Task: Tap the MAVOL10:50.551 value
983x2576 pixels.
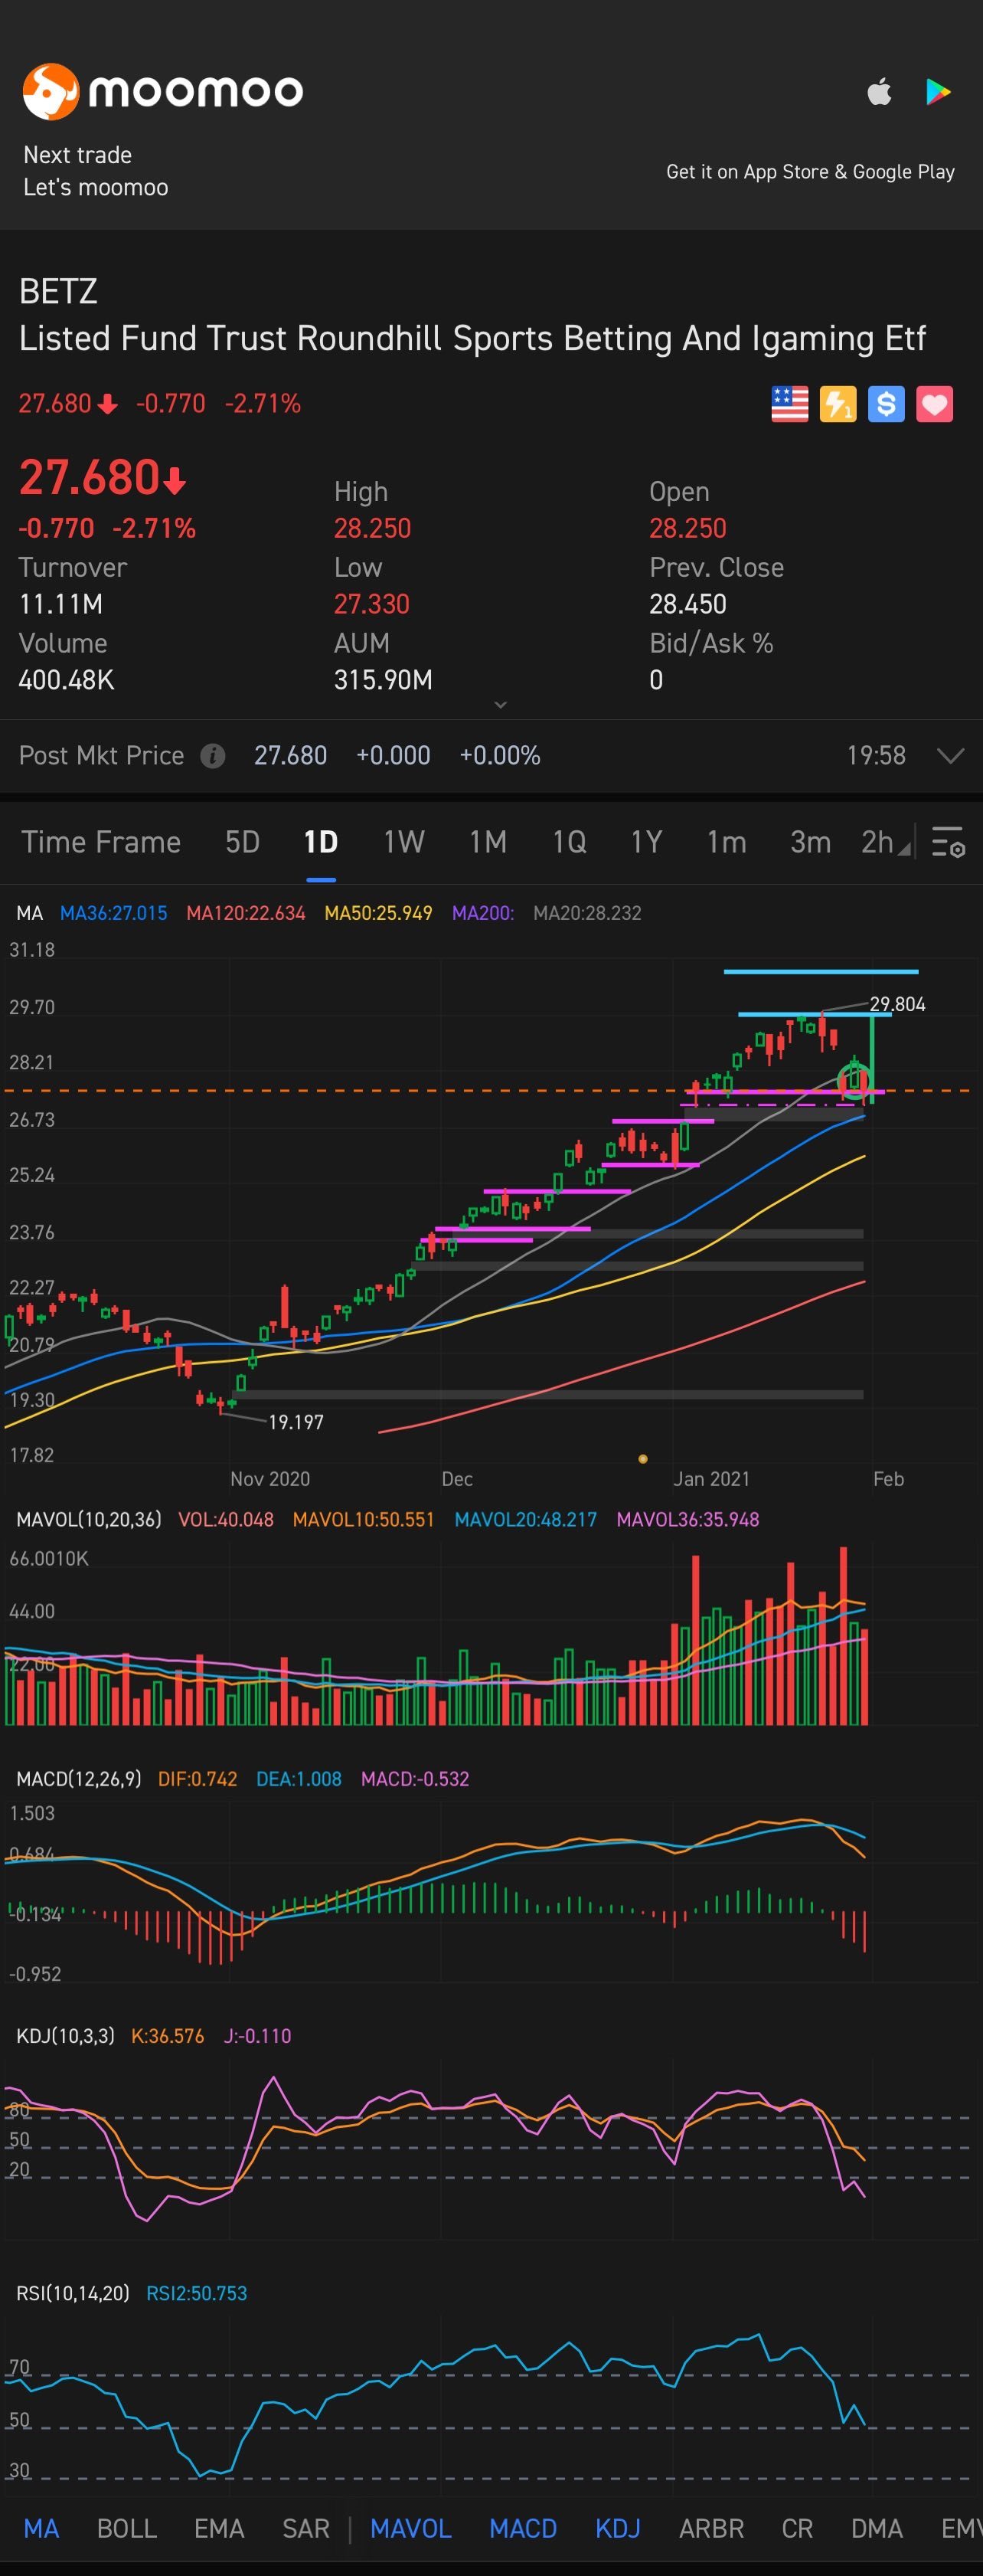Action: (x=364, y=1520)
